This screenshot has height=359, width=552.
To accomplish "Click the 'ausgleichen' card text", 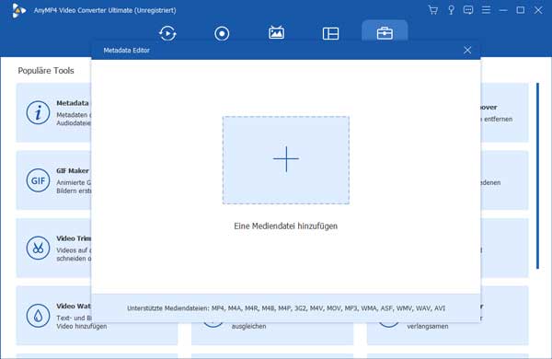I will pyautogui.click(x=249, y=326).
